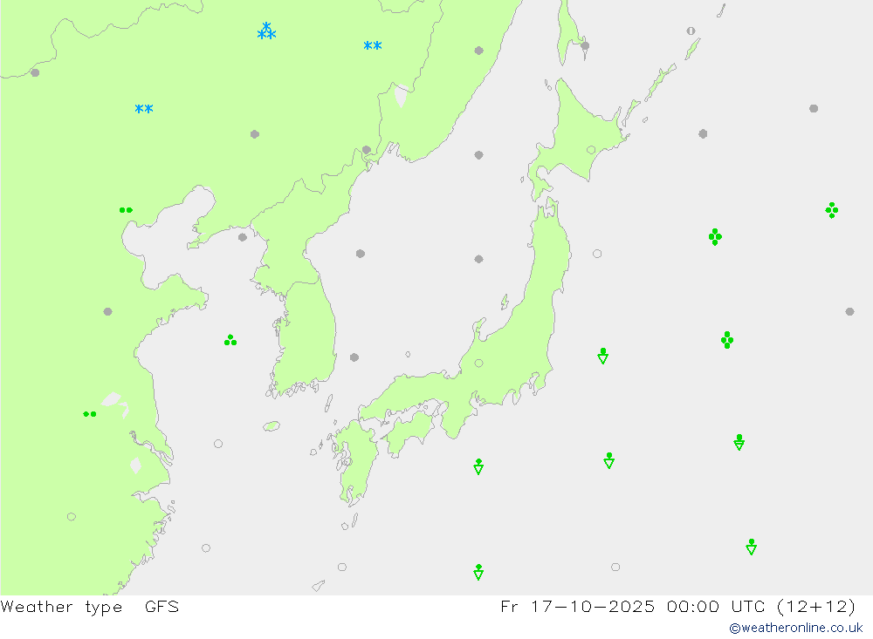Click the open circle at bottom right ocean
This screenshot has width=873, height=639.
pos(615,568)
